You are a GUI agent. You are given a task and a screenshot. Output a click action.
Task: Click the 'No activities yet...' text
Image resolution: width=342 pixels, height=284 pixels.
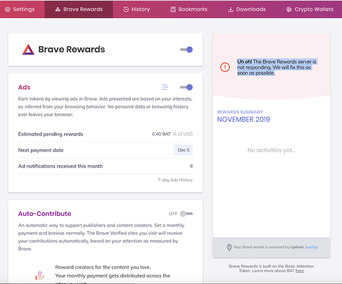click(x=271, y=151)
